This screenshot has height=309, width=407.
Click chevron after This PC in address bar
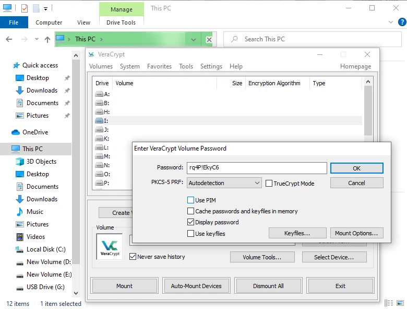(101, 39)
